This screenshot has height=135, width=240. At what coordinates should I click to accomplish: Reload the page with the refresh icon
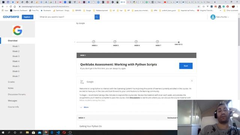[x=10, y=7]
